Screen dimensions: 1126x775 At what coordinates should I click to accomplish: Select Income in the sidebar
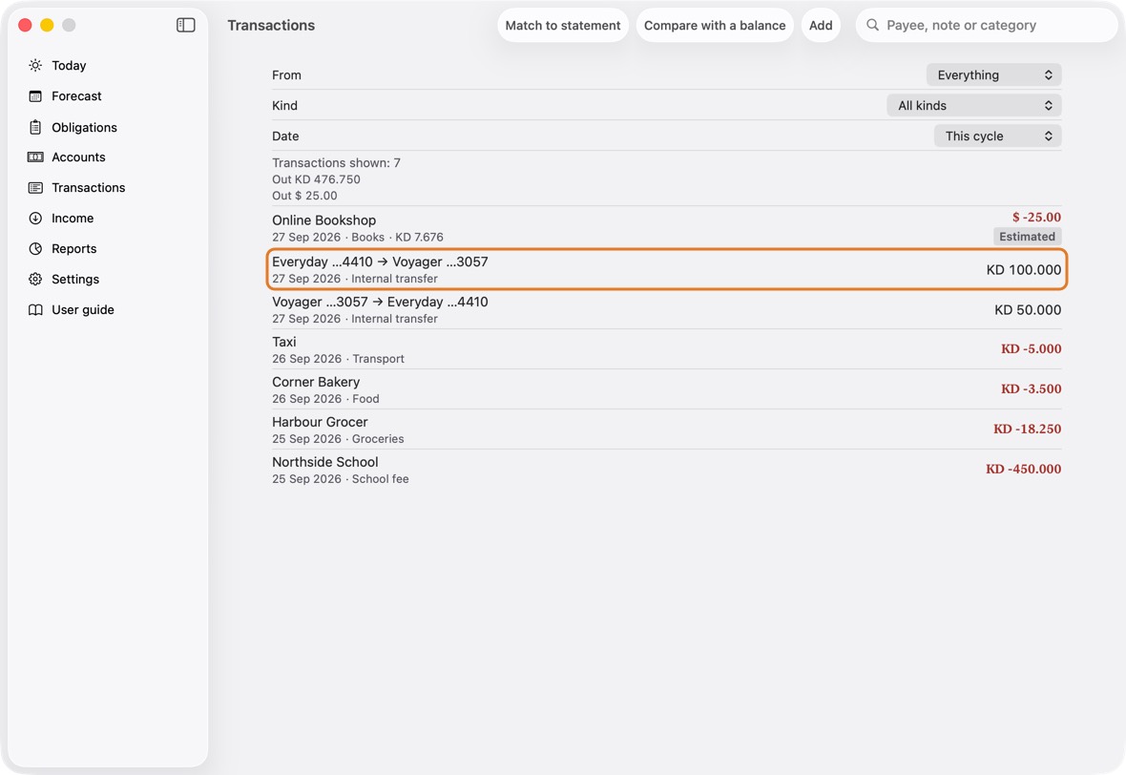(x=73, y=219)
